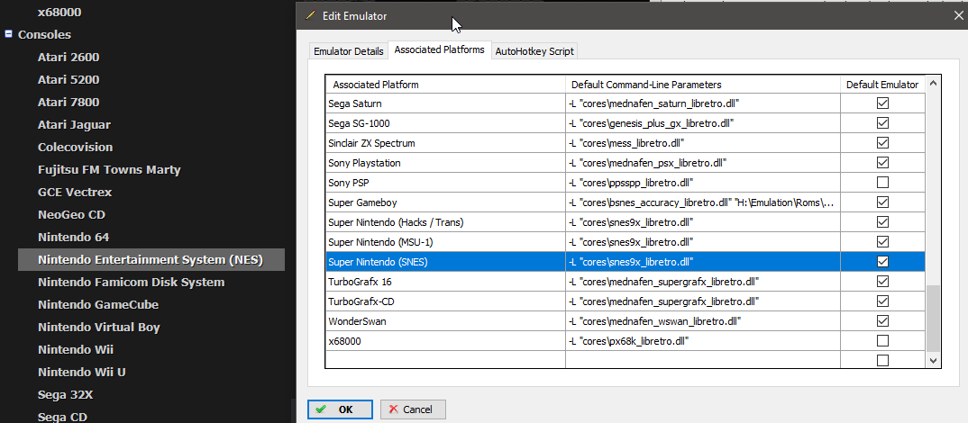Viewport: 968px width, 423px height.
Task: Uncheck Default Emulator for Super Nintendo (Hacks / Trans)
Action: [x=882, y=222]
